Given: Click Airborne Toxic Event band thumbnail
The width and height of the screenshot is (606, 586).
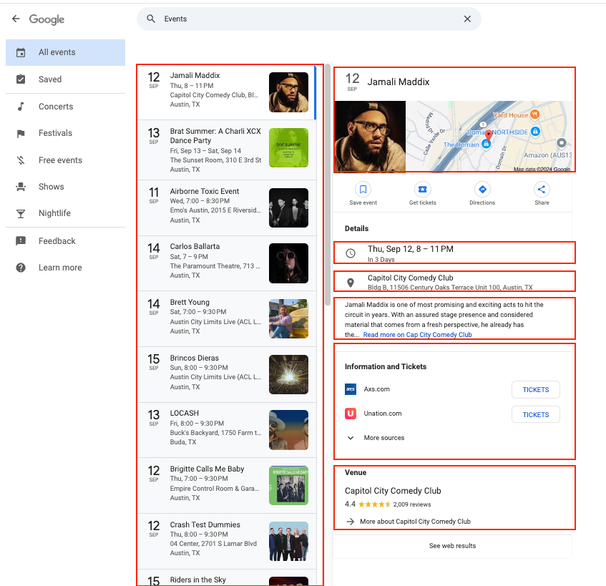Looking at the screenshot, I should 289,208.
